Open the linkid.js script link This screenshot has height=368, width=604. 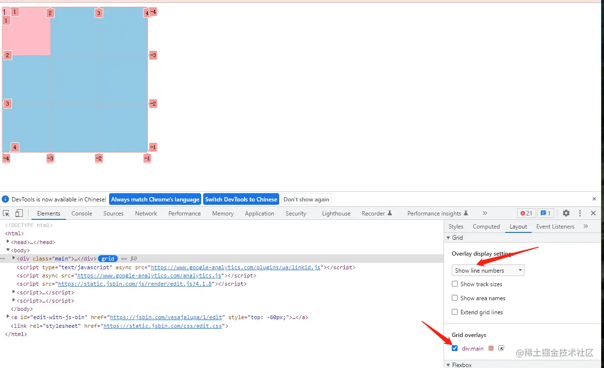tap(236, 267)
